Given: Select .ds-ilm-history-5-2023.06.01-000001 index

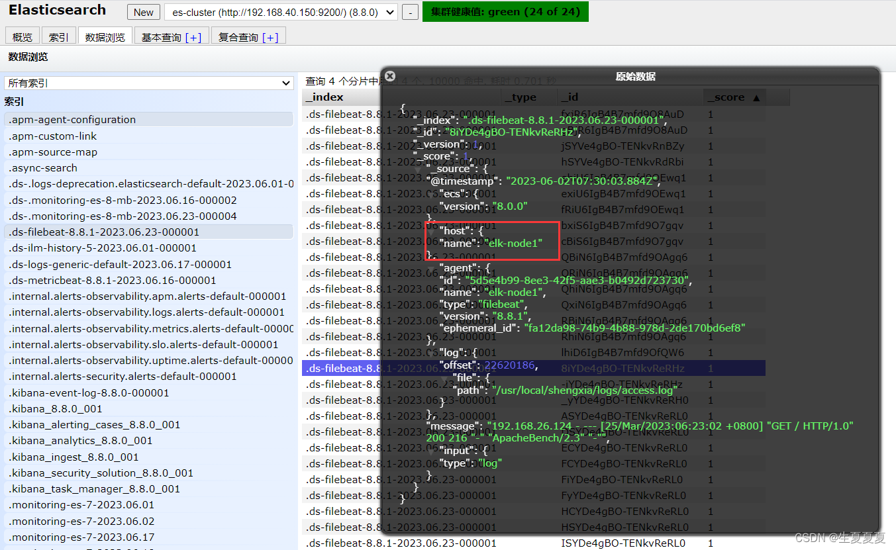Looking at the screenshot, I should [149, 248].
